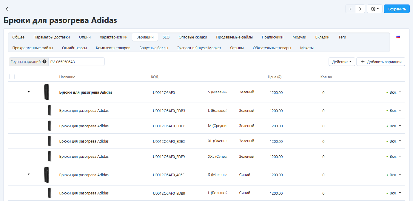Image resolution: width=413 pixels, height=201 pixels.
Task: Click the Цена (₽) column header
Action: point(275,77)
